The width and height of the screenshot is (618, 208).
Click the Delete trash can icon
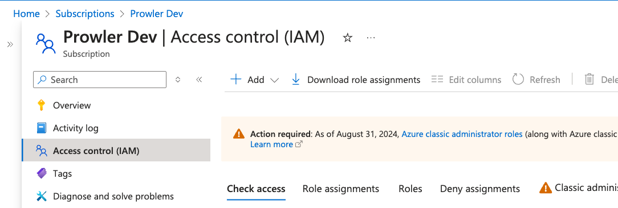click(x=589, y=80)
